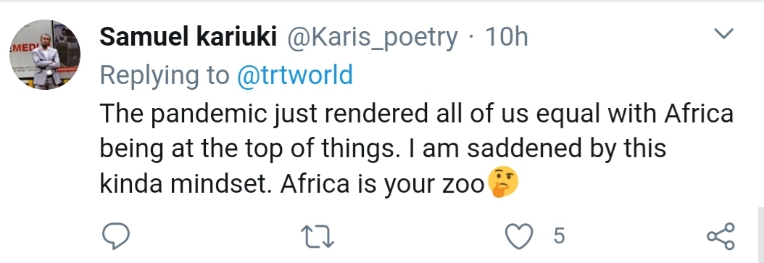Open the share icon for this tweet

coord(721,236)
